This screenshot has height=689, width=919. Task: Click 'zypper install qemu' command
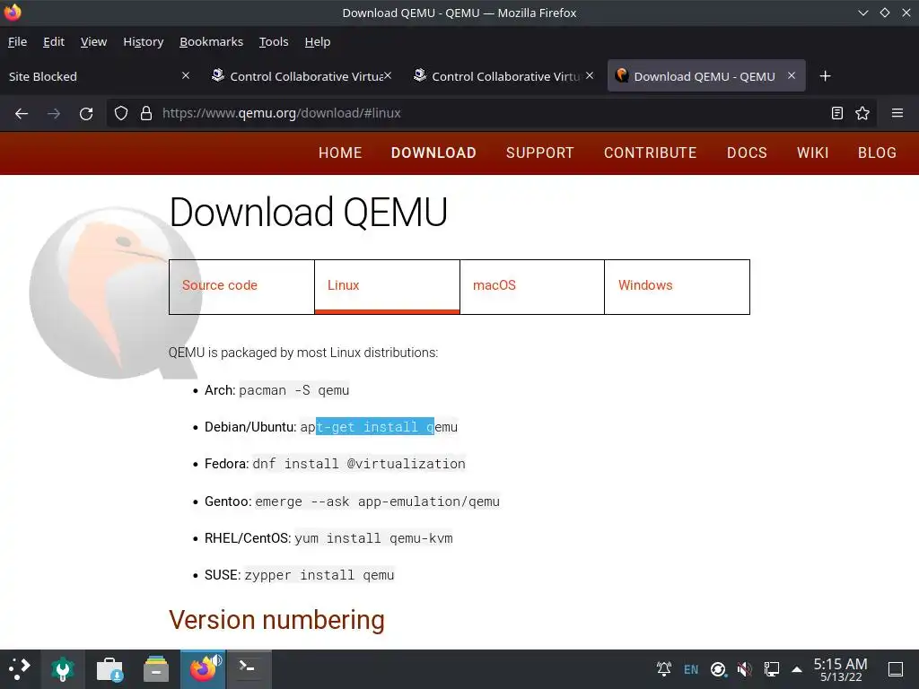point(319,575)
